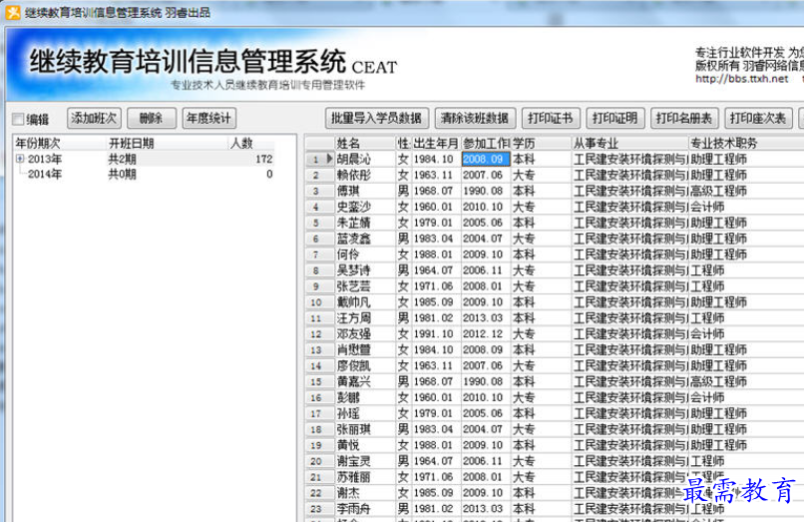804x522 pixels.
Task: Click the 出生年月 column header
Action: (435, 143)
